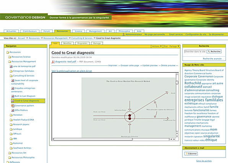Click the Heineken folder icon

pyautogui.click(x=11, y=115)
